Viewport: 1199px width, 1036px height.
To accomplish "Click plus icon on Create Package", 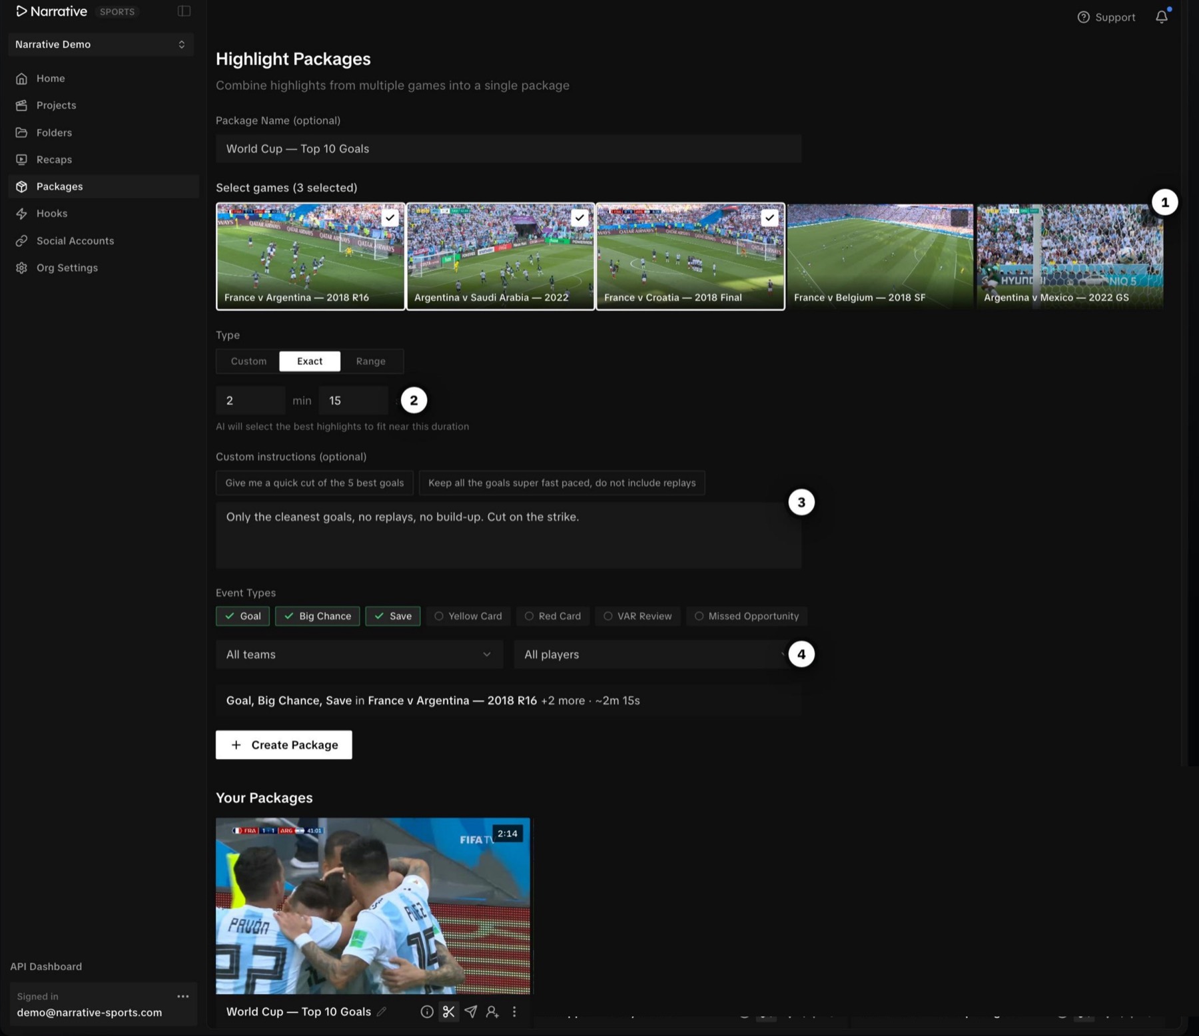I will [x=236, y=745].
